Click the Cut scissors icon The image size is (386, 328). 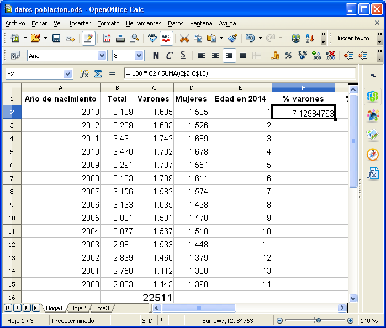184,38
